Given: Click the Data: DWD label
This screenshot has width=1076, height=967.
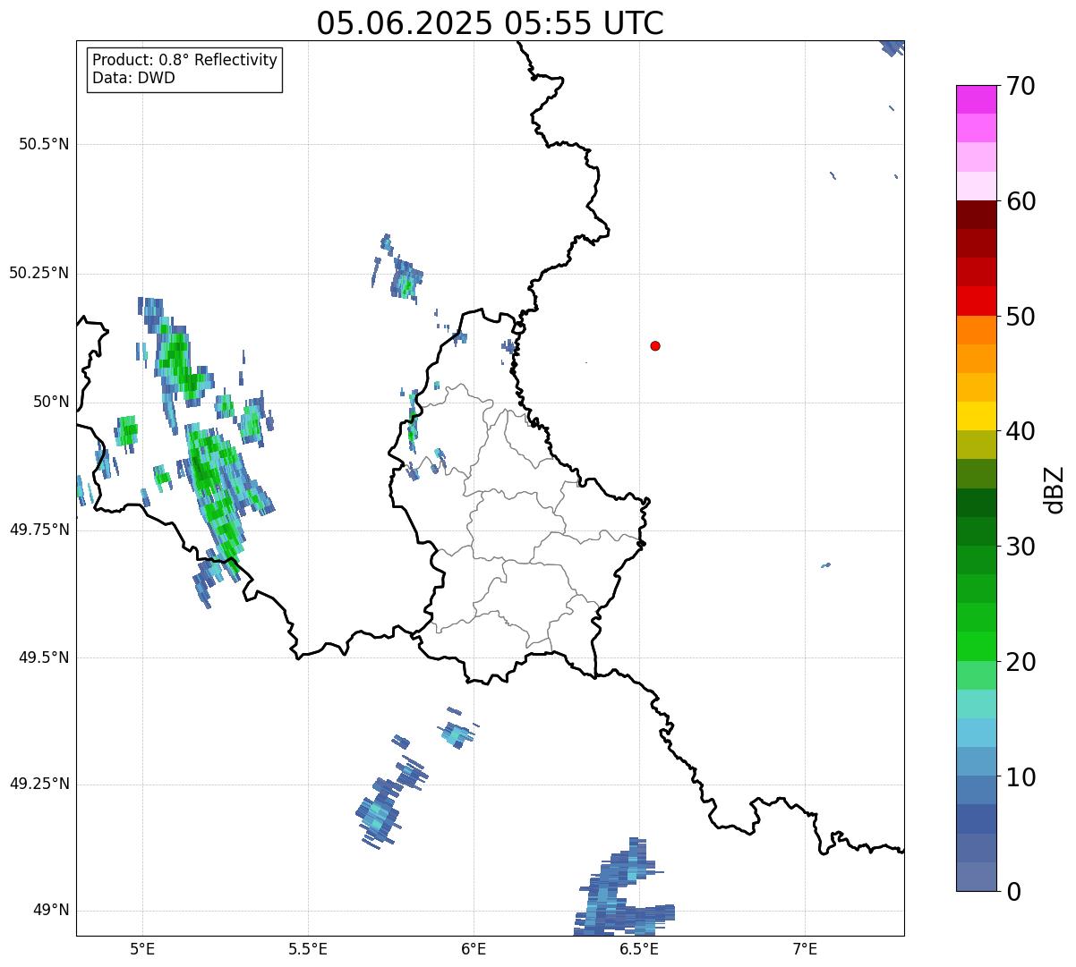Looking at the screenshot, I should click(133, 78).
